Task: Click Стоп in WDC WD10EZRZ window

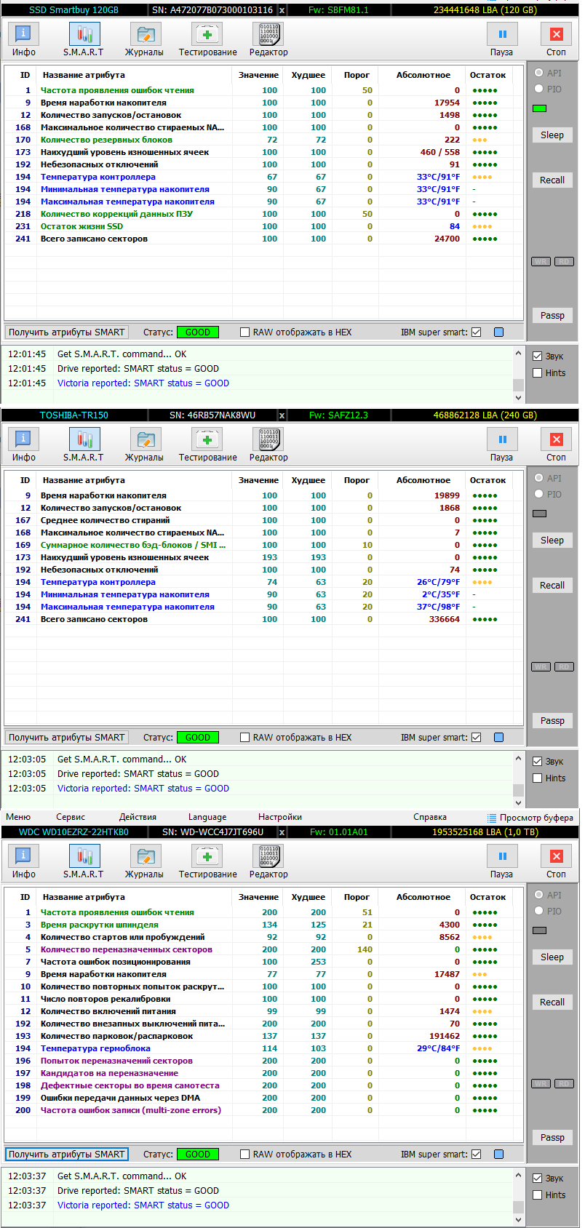Action: [556, 861]
